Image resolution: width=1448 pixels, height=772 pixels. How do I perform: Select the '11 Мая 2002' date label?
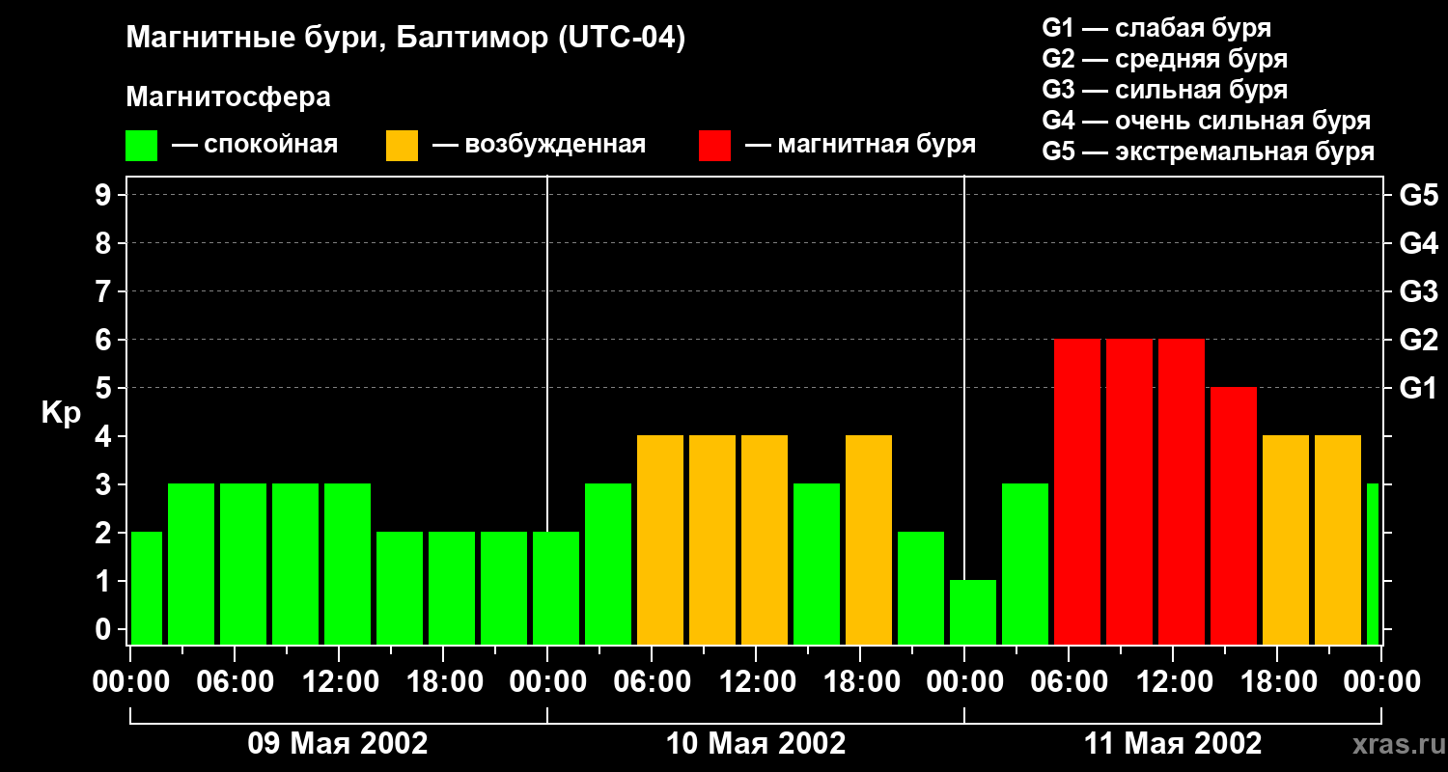[1173, 744]
